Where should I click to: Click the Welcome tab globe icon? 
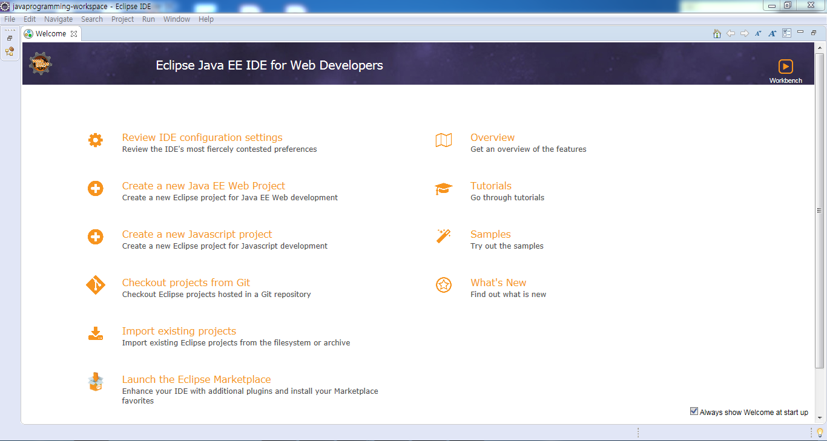coord(28,34)
